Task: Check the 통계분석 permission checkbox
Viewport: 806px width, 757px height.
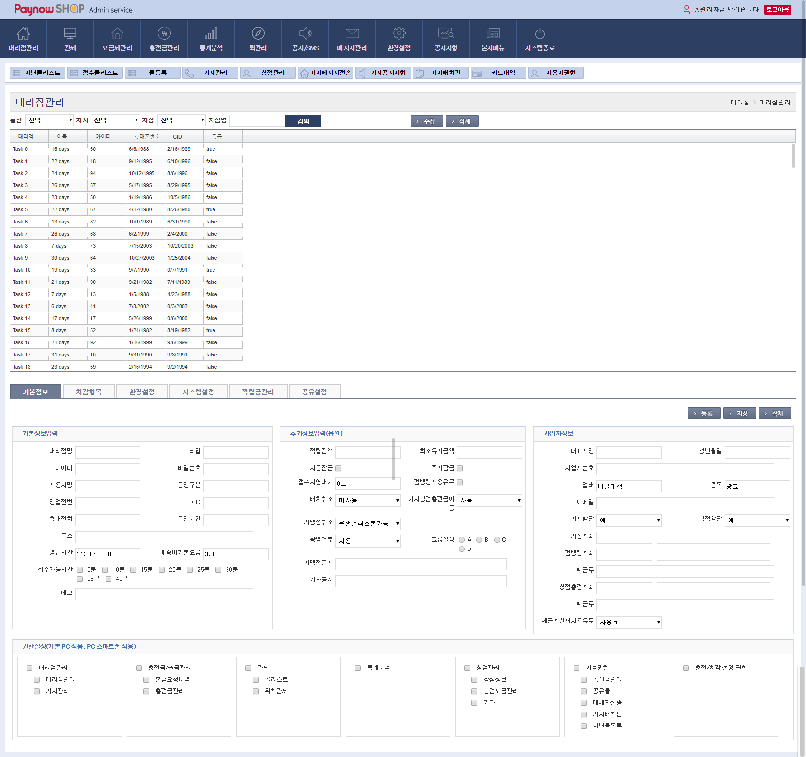Action: [x=358, y=668]
